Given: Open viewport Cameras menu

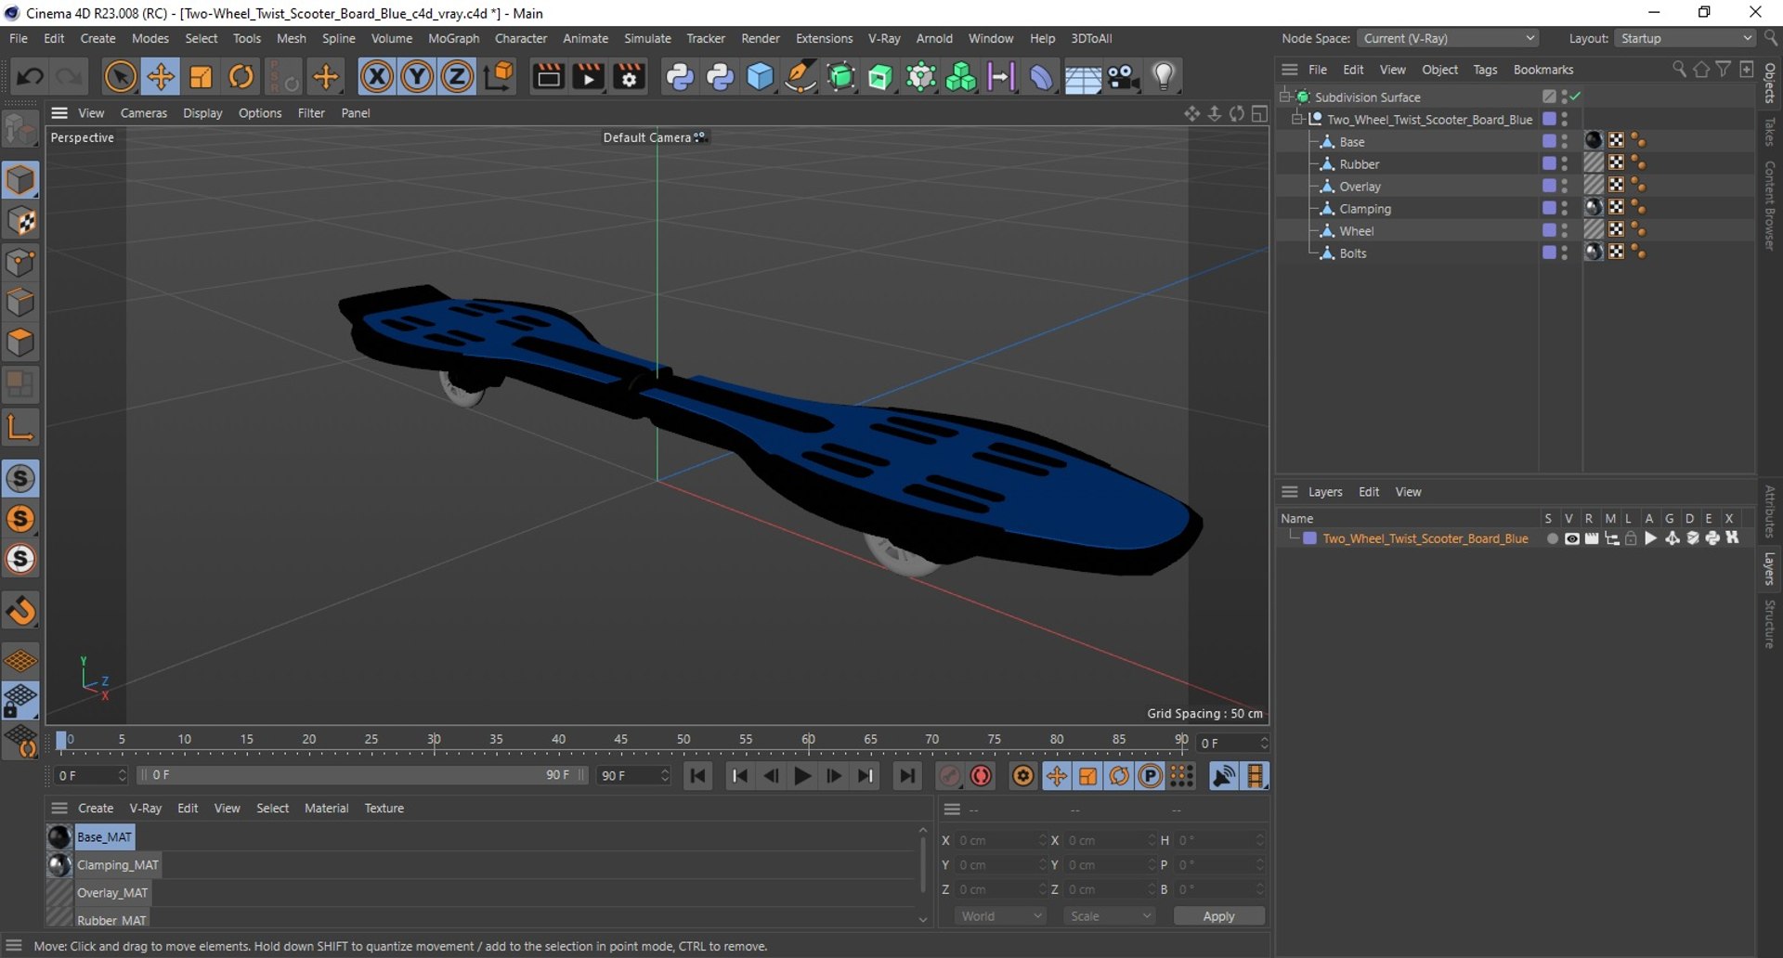Looking at the screenshot, I should pos(144,113).
